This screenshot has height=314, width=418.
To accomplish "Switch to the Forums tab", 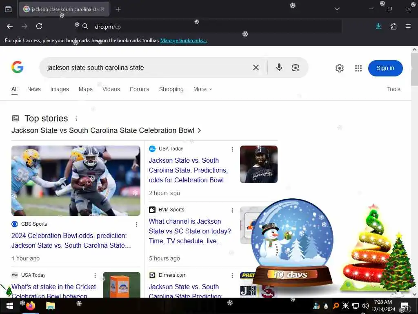I will [x=140, y=89].
